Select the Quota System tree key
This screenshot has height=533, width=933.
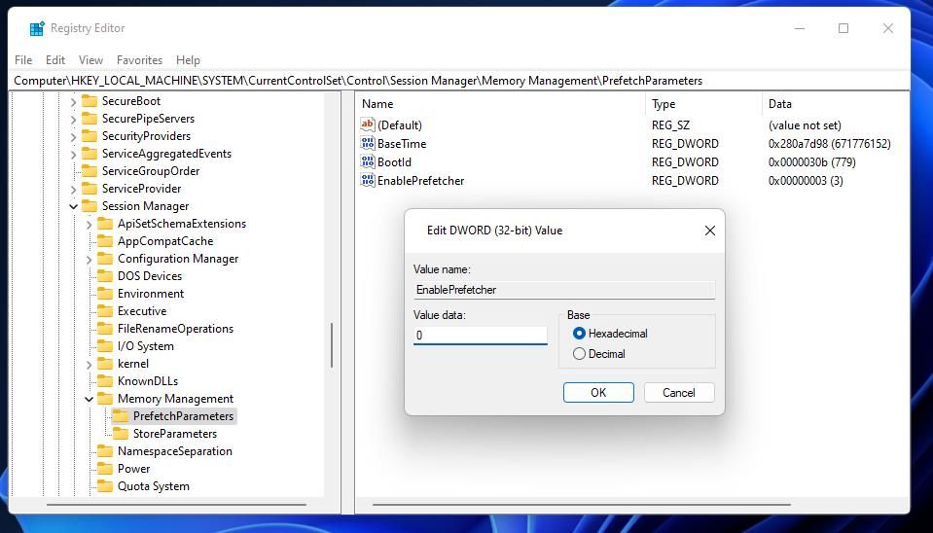click(x=154, y=486)
